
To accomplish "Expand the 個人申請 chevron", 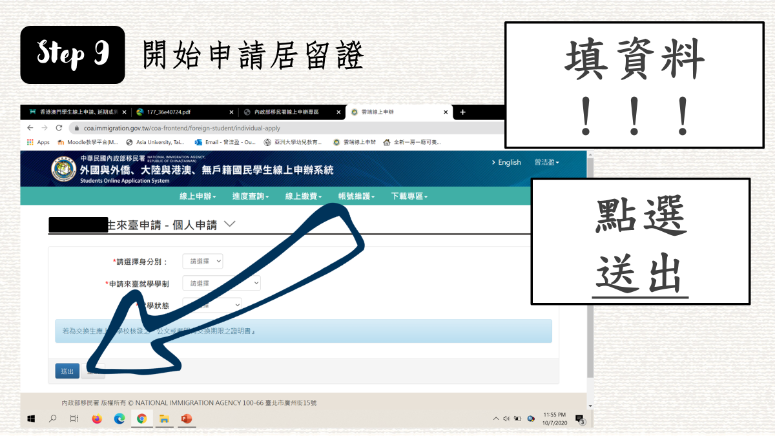I will tap(230, 224).
